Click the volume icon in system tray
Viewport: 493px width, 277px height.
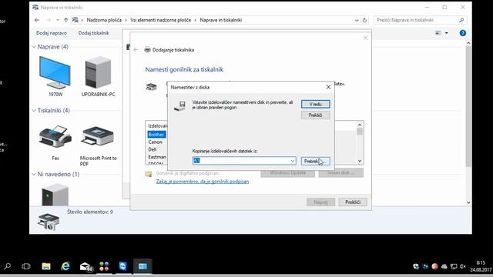462,266
